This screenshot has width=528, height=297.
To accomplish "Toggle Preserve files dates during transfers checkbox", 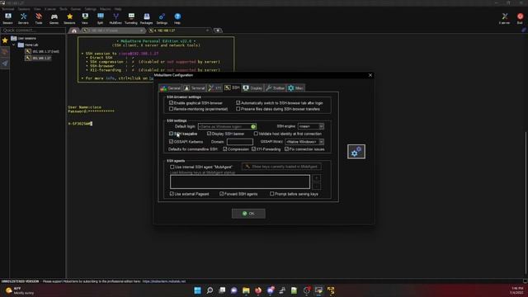I will 238,109.
